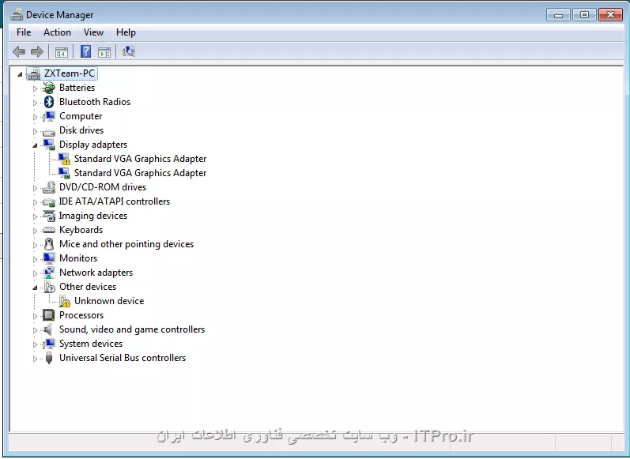Click the DVD/CD-ROM drives icon
Screen dimensions: 630x459
coord(49,187)
